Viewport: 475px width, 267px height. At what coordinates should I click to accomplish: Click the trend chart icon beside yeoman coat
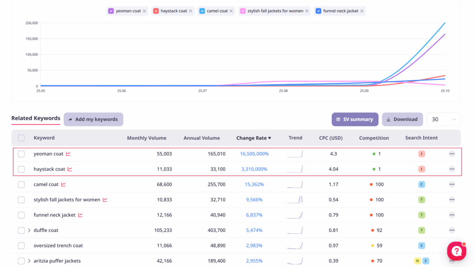[68, 154]
